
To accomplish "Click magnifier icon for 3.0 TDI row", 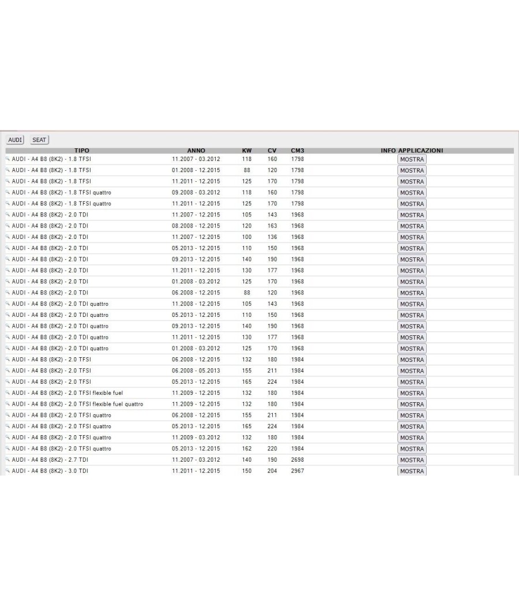I will click(7, 471).
